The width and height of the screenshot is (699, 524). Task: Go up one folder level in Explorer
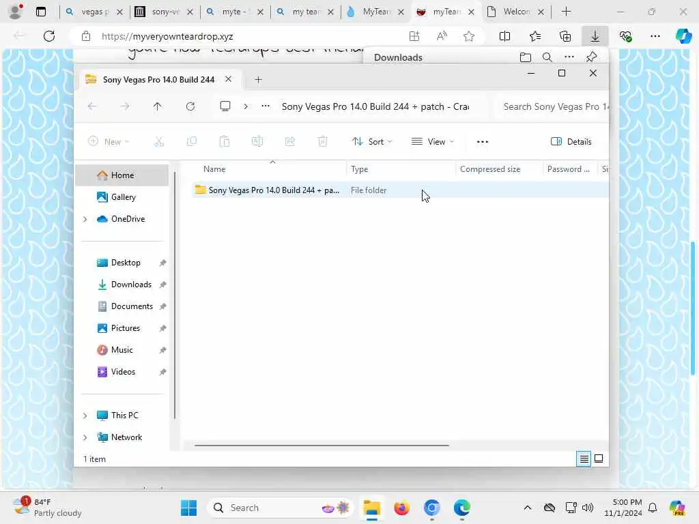coord(158,106)
